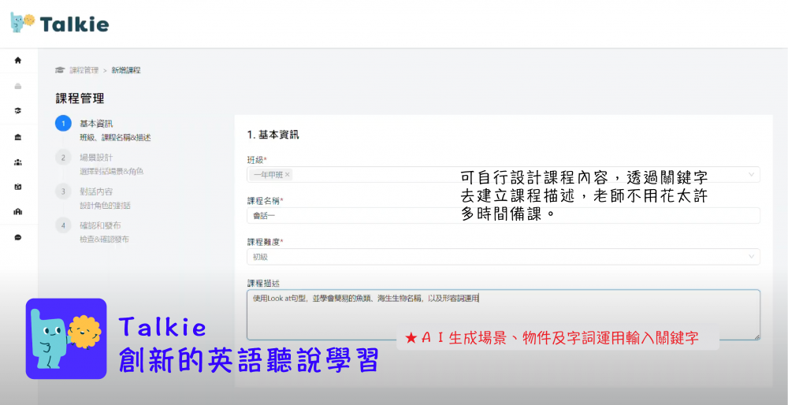
Task: Select the school sidebar icon above chat
Action: (18, 212)
